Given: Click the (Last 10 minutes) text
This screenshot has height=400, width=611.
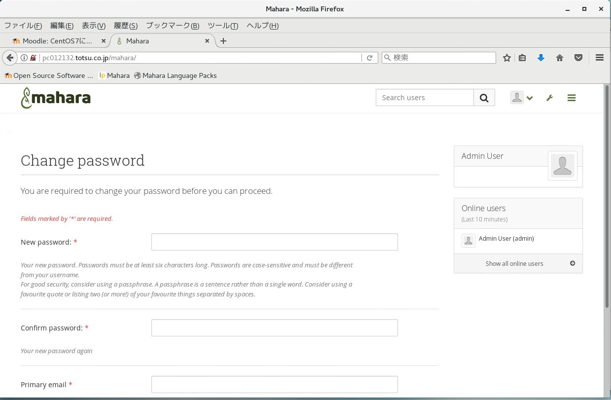Looking at the screenshot, I should [x=484, y=219].
